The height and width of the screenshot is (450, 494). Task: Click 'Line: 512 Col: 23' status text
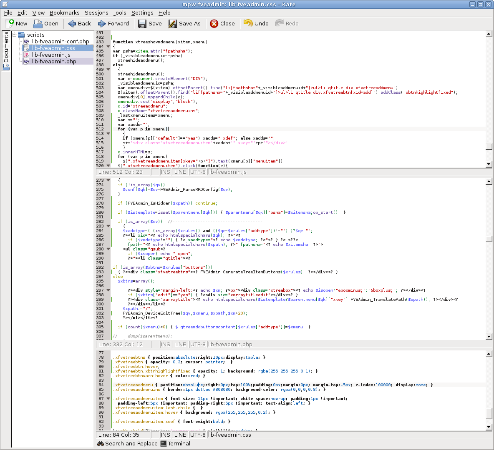click(x=120, y=172)
